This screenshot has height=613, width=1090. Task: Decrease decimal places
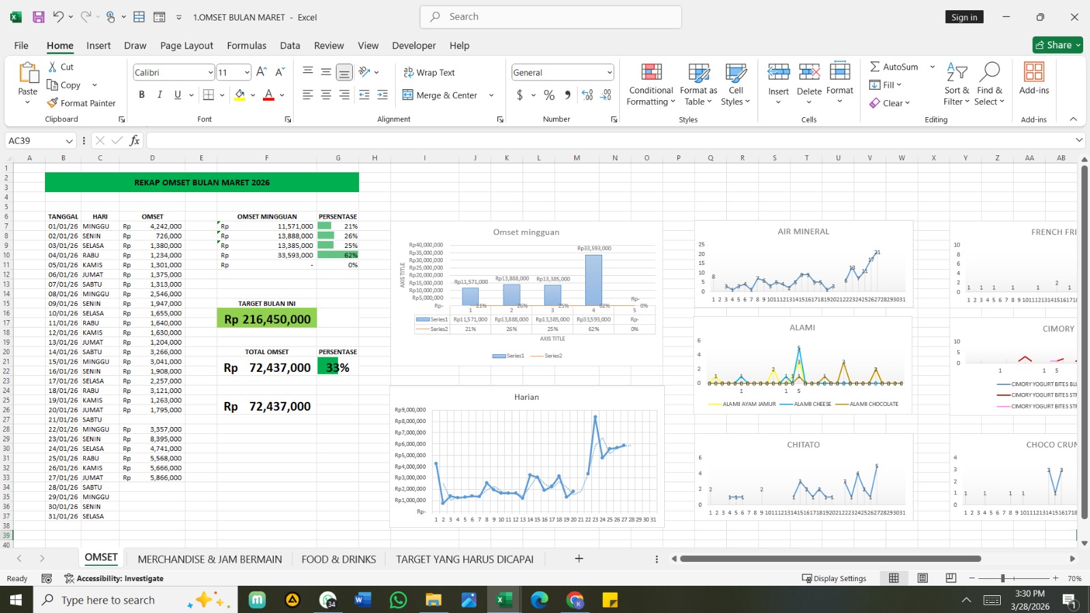[606, 95]
